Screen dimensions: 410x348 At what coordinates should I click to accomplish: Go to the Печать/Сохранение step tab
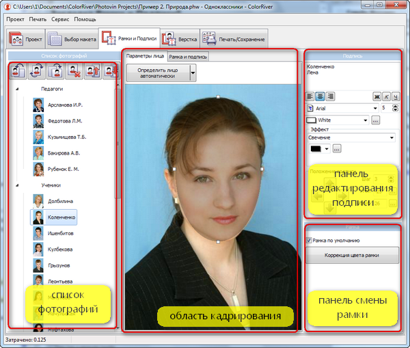pos(234,39)
